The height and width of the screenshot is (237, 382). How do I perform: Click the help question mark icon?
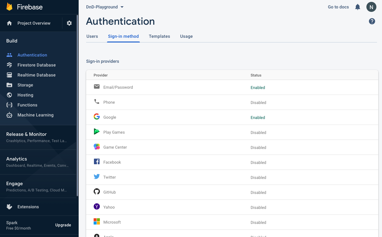372,21
